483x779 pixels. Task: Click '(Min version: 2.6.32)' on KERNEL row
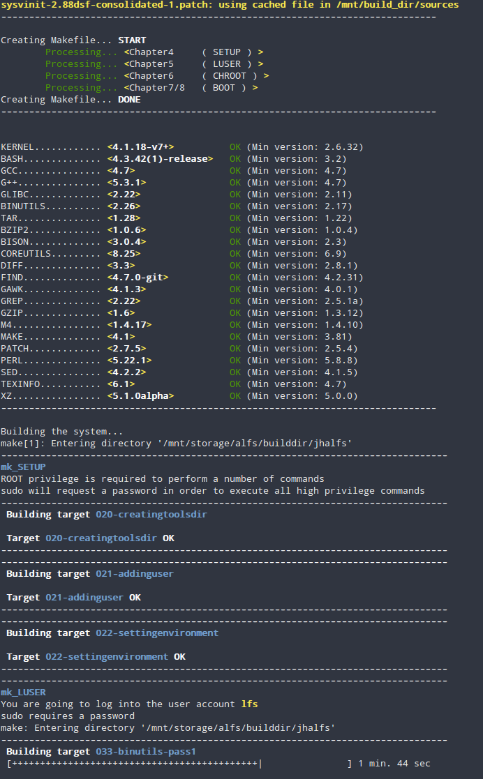tap(305, 147)
